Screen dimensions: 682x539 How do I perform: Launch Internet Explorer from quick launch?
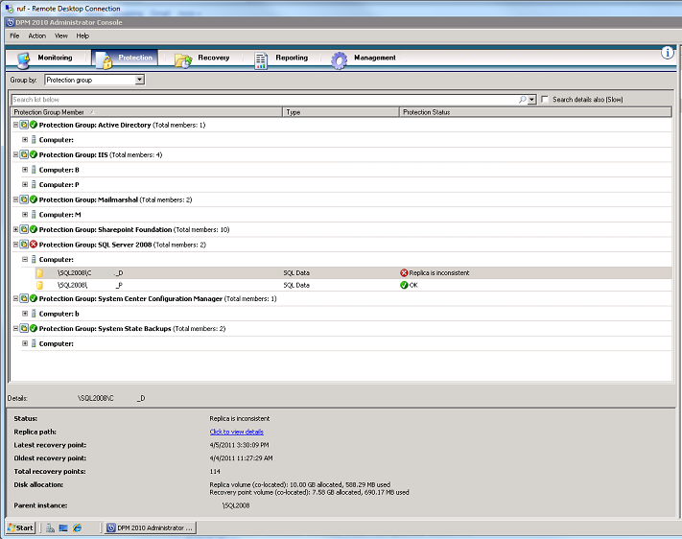click(77, 527)
